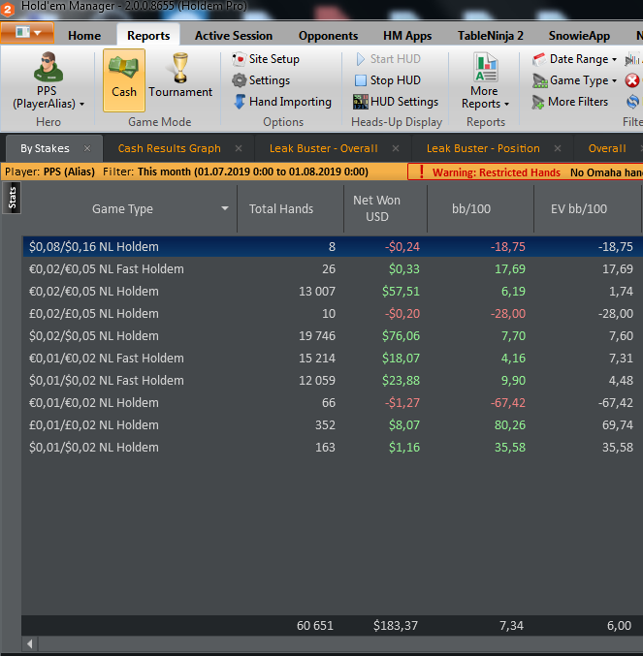Open HUD Settings
The width and height of the screenshot is (643, 656).
396,102
